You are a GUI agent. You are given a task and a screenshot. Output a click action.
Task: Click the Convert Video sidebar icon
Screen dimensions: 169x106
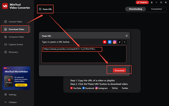[5, 22]
